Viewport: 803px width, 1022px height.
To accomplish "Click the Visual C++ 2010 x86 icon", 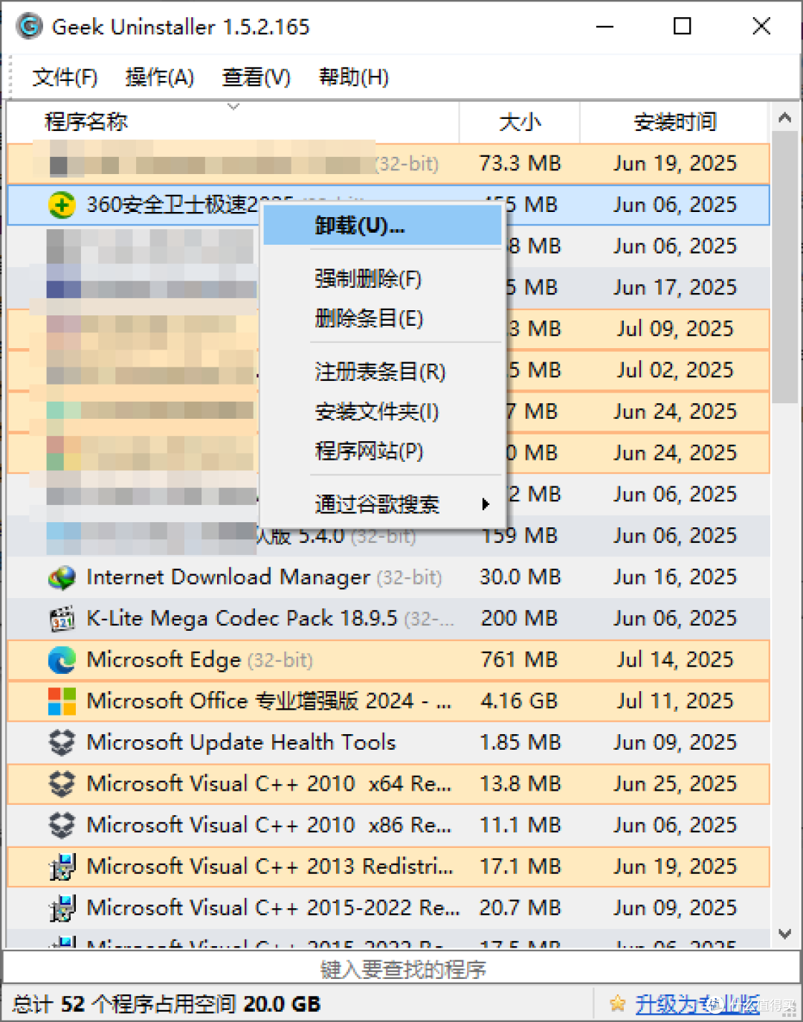I will click(62, 825).
